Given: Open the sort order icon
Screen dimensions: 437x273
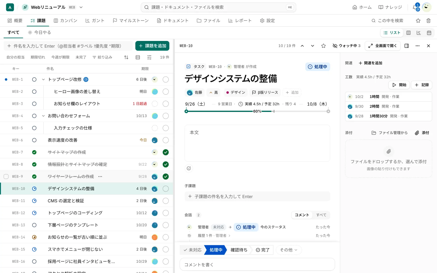Looking at the screenshot, I should pyautogui.click(x=126, y=57).
